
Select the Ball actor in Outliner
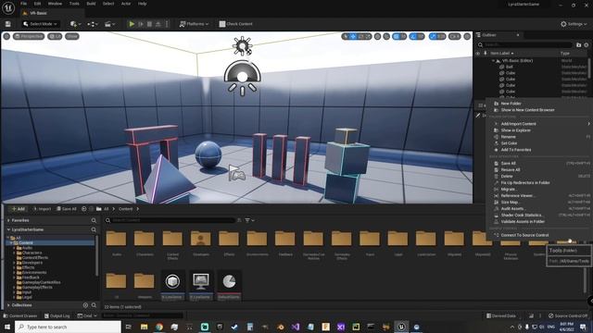coord(509,67)
